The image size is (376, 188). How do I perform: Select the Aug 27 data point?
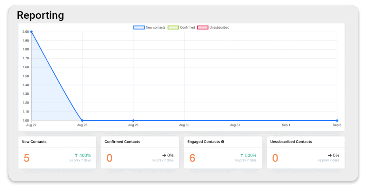pos(32,32)
